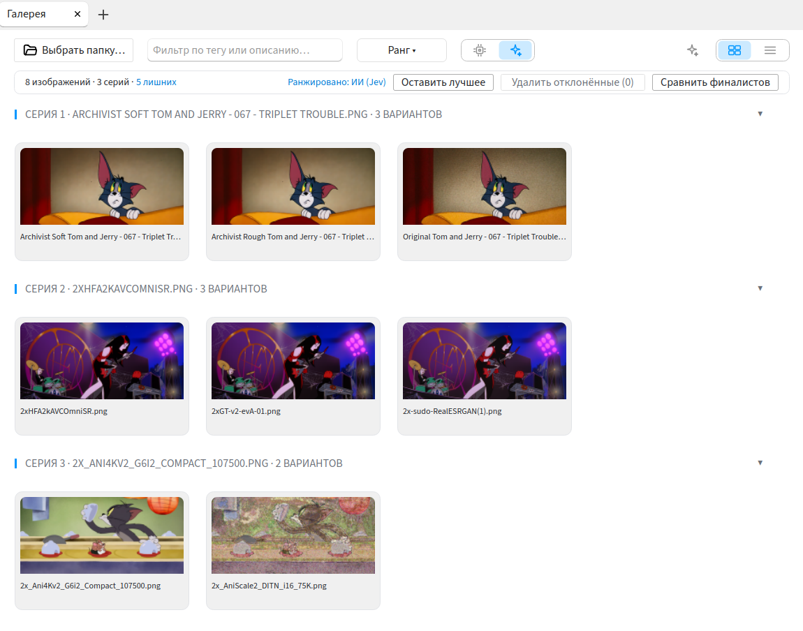Screen dimensions: 803x631
Task: Switch to list view
Action: coord(769,50)
